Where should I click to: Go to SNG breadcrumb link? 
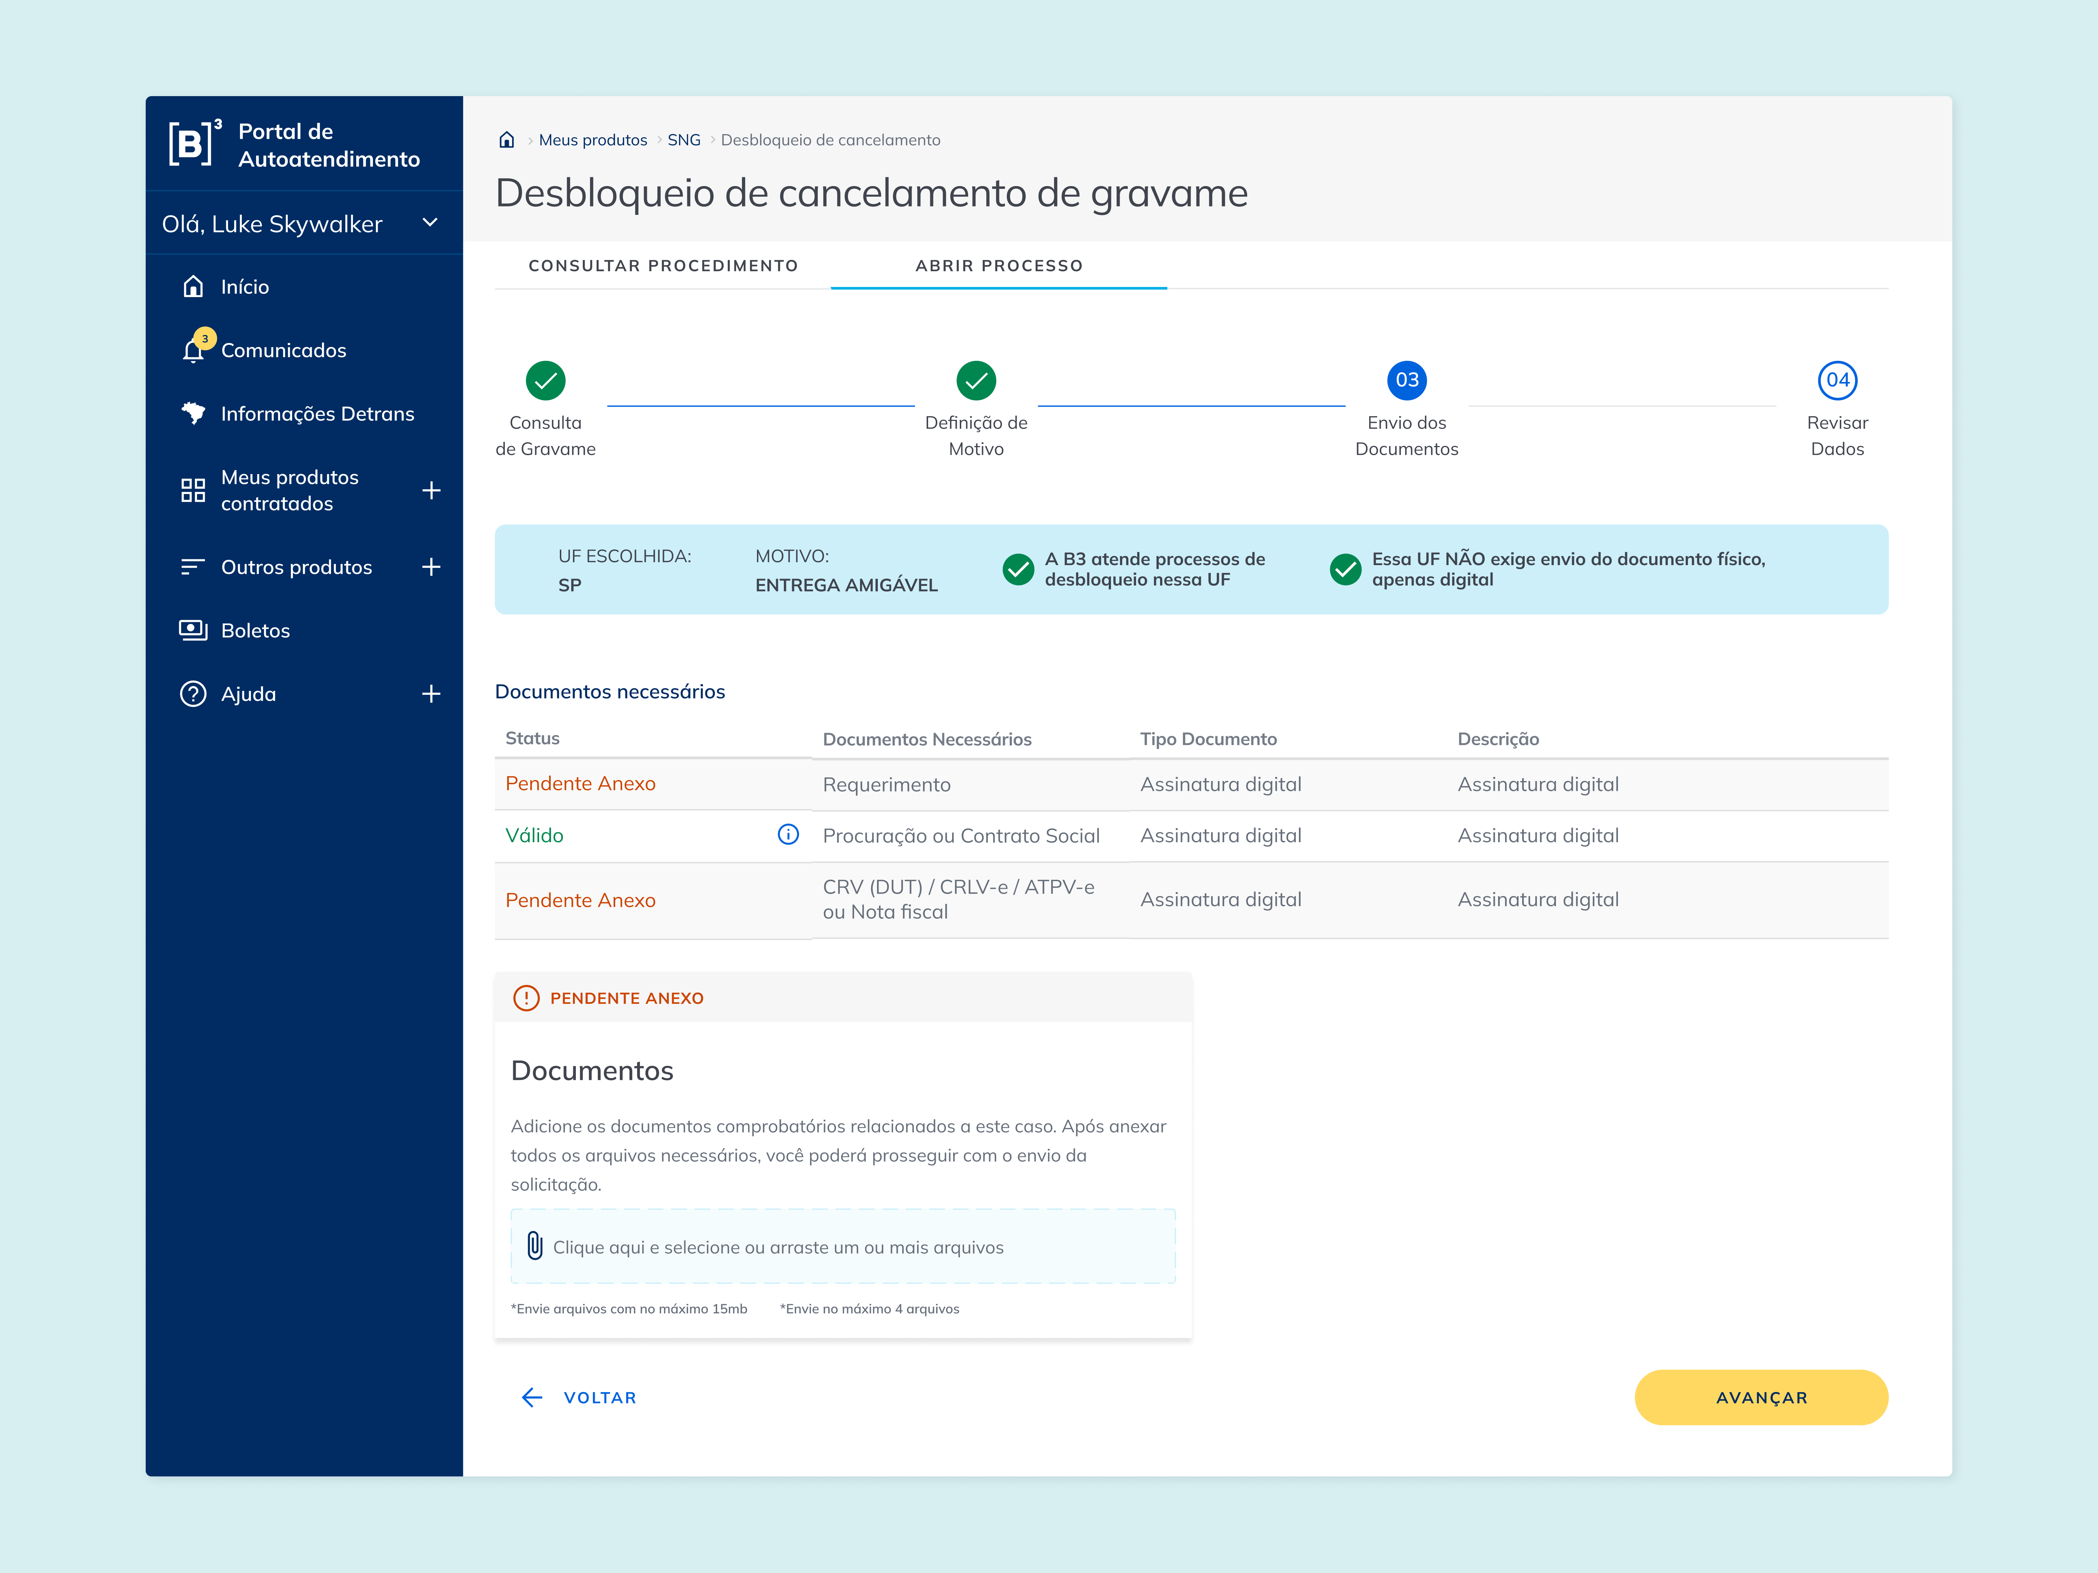[x=684, y=140]
